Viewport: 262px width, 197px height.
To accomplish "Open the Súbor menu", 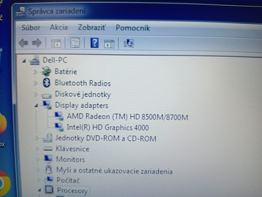I will [31, 28].
